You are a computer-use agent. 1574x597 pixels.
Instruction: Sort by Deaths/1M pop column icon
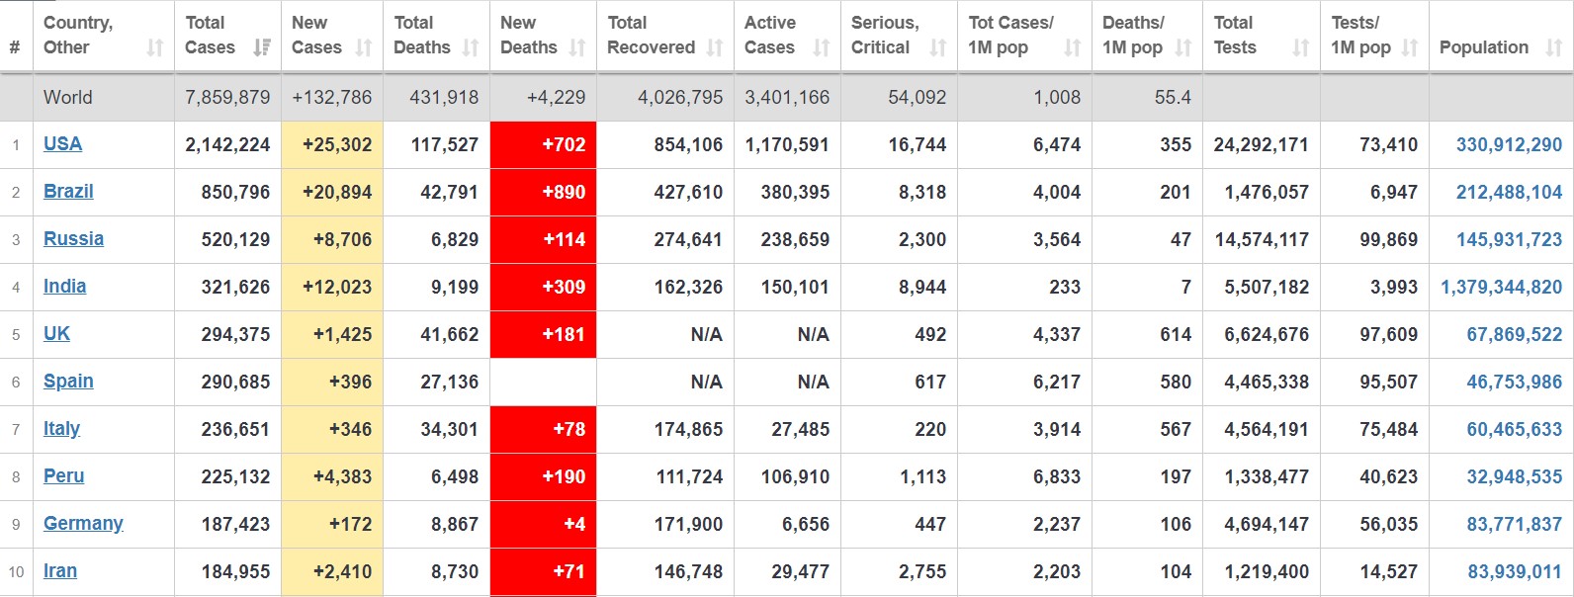pos(1183,47)
